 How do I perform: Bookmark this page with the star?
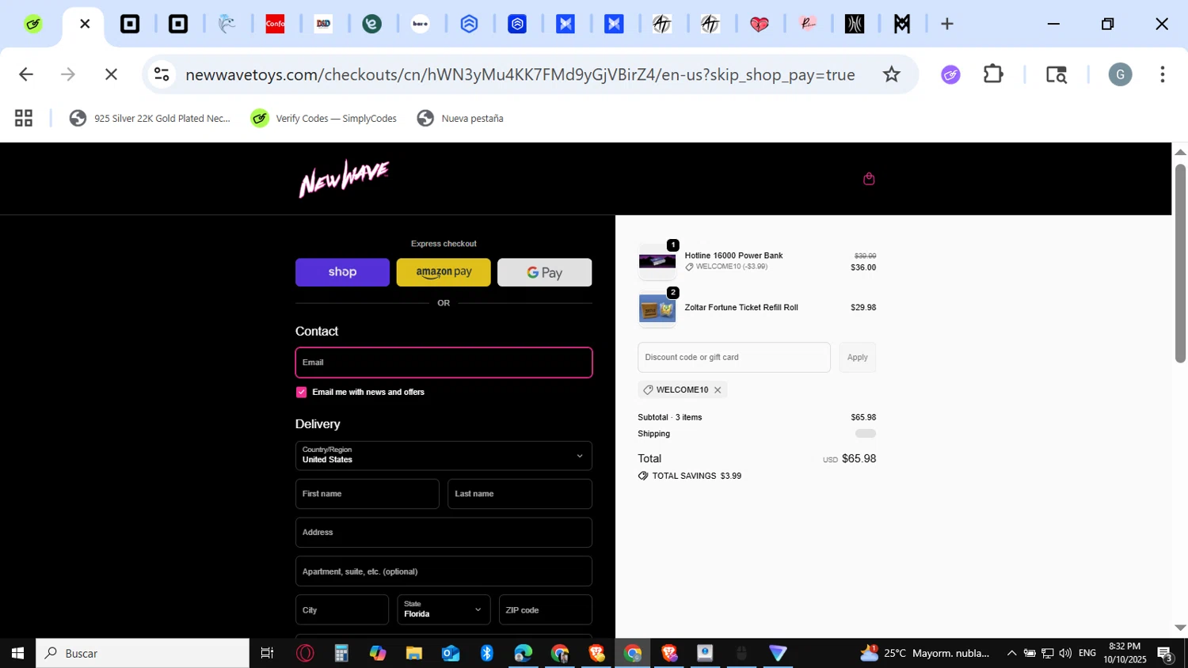coord(892,74)
